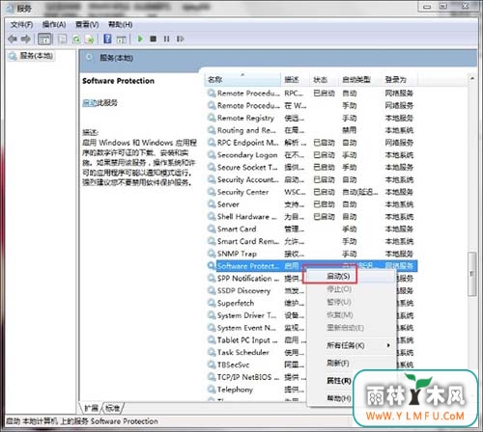
Task: Click the gear icon beside SNMP Trap
Action: click(x=212, y=254)
